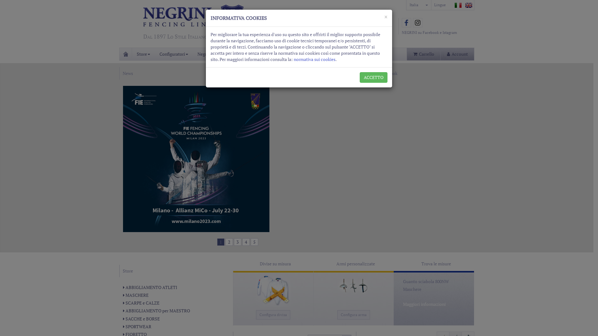598x336 pixels.
Task: Click Configura divisa button
Action: tap(273, 315)
